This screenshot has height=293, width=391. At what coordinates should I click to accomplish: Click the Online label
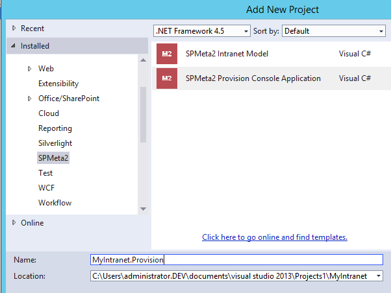click(x=32, y=223)
